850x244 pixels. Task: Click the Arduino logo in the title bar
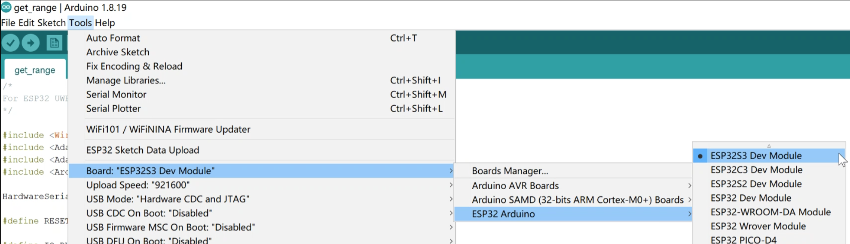click(x=6, y=7)
